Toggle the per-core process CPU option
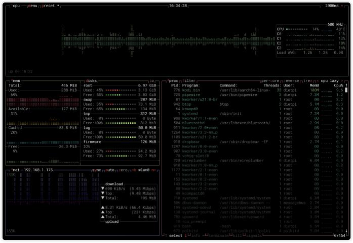 click(271, 80)
